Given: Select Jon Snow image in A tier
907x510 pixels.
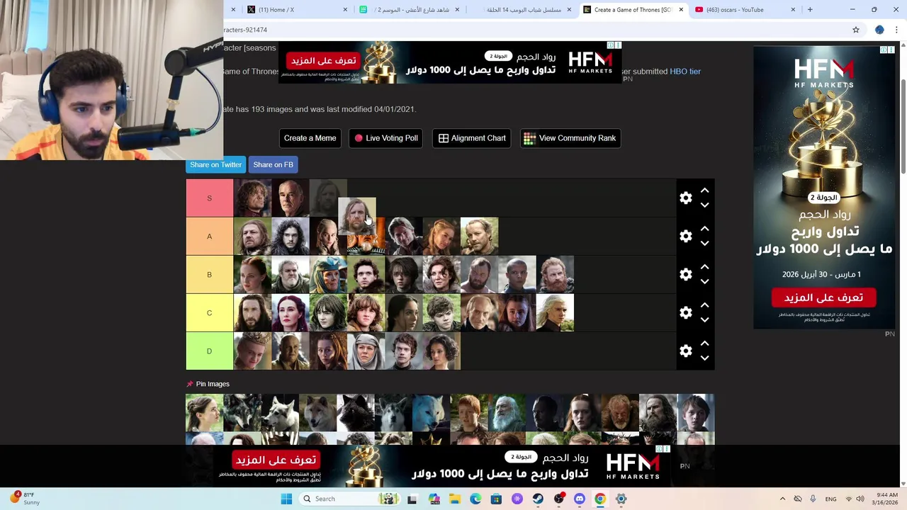Looking at the screenshot, I should coord(291,237).
